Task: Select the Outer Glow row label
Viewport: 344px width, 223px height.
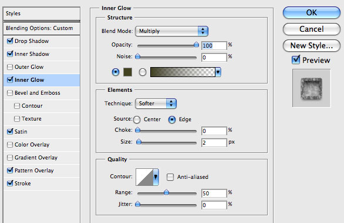Action: [29, 67]
